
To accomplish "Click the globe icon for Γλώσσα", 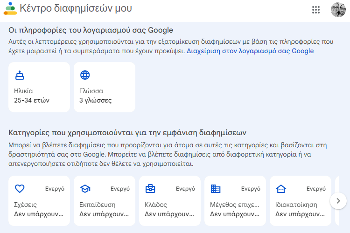I will [85, 75].
